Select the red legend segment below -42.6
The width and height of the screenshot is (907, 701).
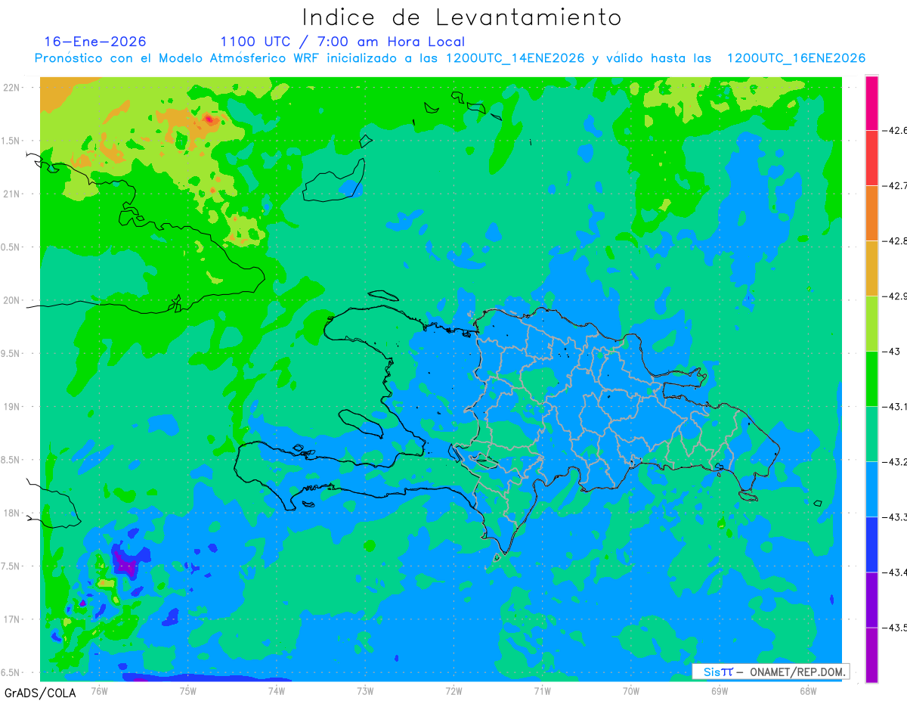[x=871, y=157]
